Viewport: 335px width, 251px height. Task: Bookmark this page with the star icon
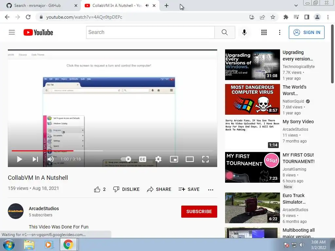[x=273, y=17]
